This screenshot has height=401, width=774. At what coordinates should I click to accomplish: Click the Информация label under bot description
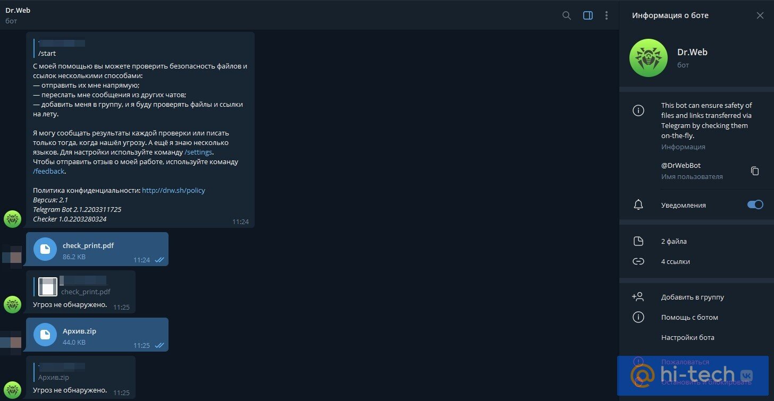click(683, 147)
